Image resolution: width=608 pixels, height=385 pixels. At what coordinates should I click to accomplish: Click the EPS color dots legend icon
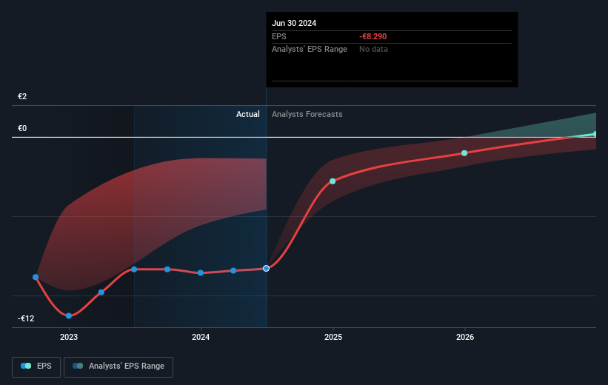(x=26, y=366)
